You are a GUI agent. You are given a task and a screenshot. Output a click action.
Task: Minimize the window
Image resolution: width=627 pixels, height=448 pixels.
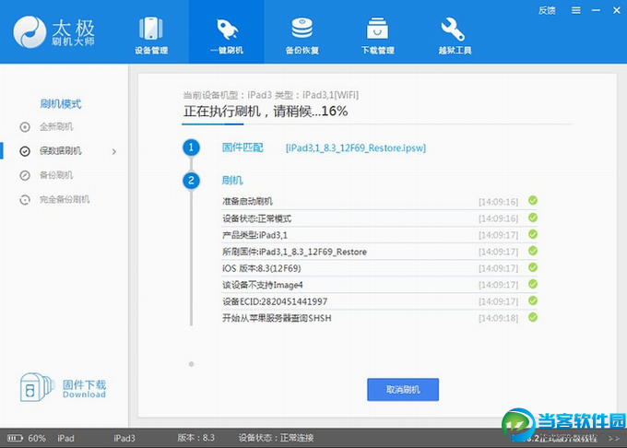pyautogui.click(x=596, y=10)
